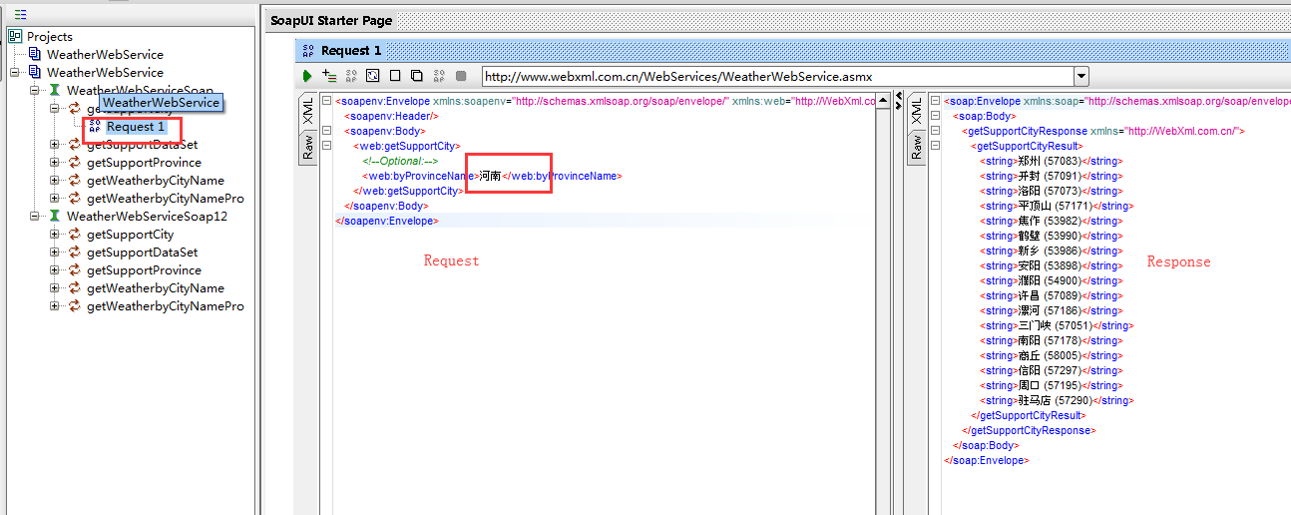Screen dimensions: 1291x515
Task: Select Request 1 in the project tree
Action: (x=136, y=127)
